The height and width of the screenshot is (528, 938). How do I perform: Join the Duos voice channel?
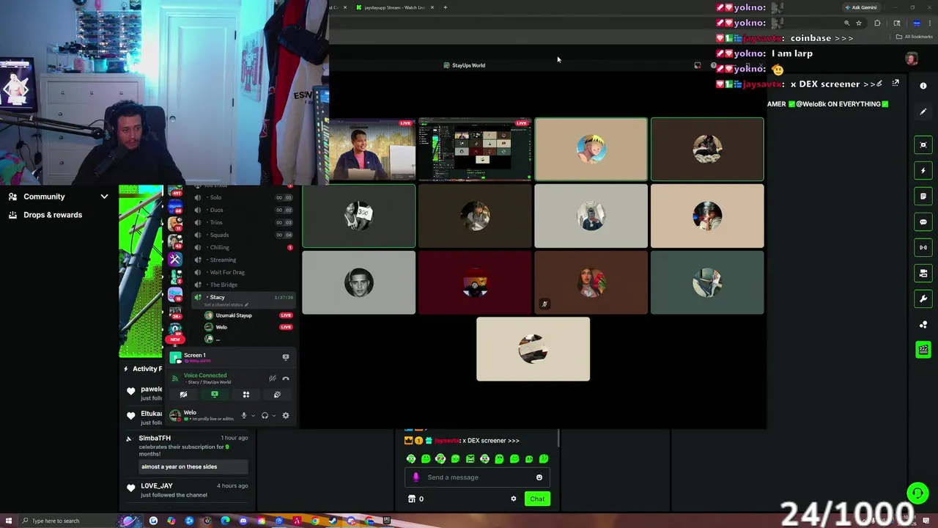[243, 210]
